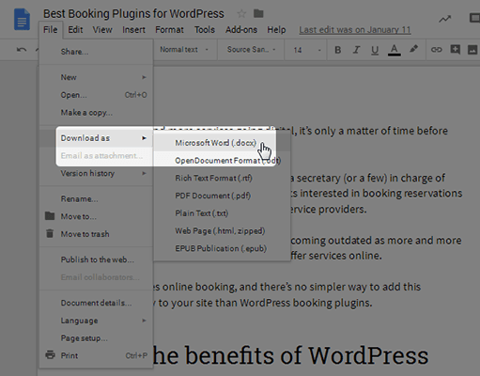
Task: Open the Format menu
Action: [169, 30]
